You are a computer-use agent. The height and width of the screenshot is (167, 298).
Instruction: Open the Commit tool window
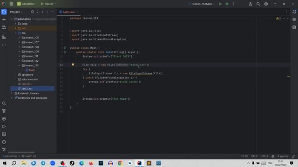pyautogui.click(x=4, y=19)
